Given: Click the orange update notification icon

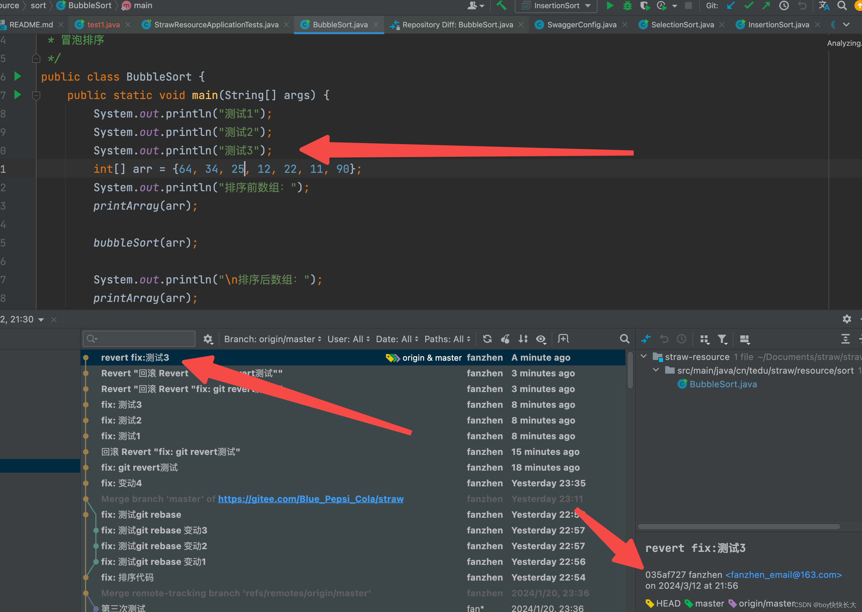Looking at the screenshot, I should point(858,6).
